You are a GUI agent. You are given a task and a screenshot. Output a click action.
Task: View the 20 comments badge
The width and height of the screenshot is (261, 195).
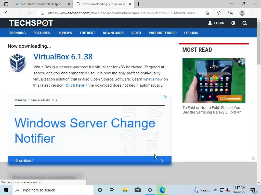(x=230, y=98)
